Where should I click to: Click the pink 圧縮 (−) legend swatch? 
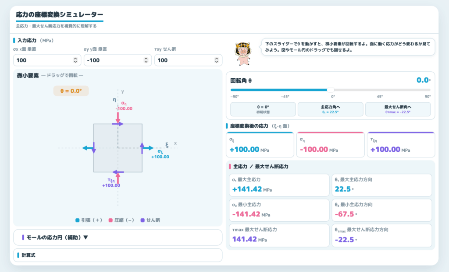pos(110,220)
